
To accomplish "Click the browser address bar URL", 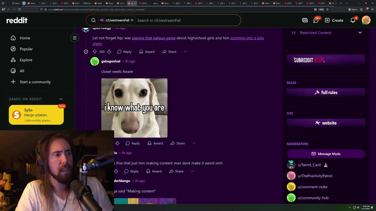I will [x=96, y=9].
